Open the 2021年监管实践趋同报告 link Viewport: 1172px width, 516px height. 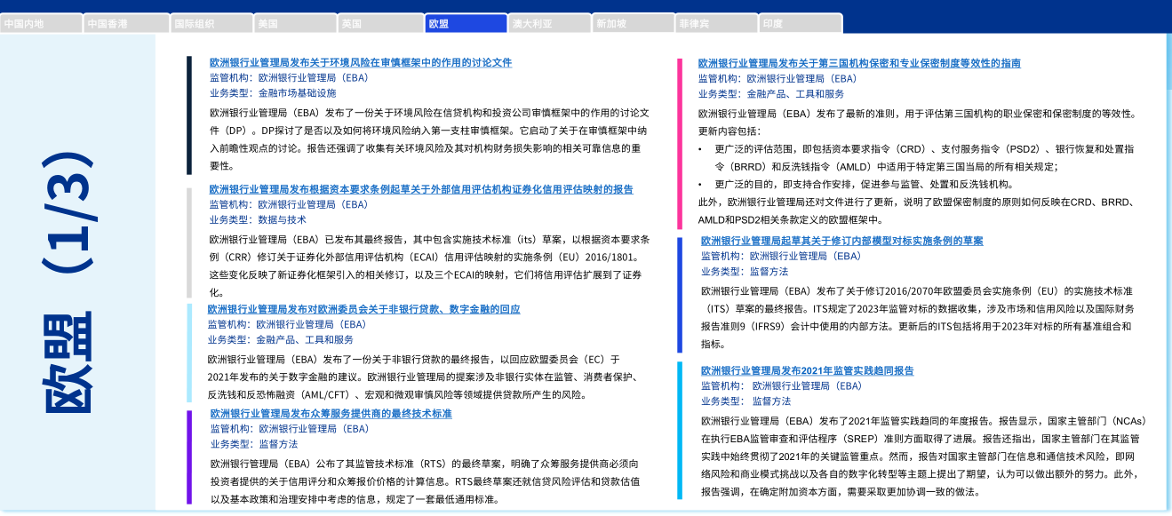(807, 370)
